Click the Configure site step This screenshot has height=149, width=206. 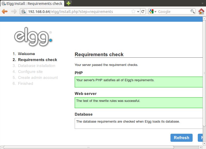click(x=30, y=72)
